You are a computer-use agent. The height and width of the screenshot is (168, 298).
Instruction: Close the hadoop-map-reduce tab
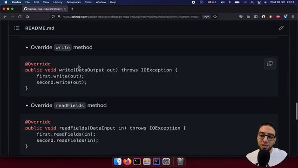pyautogui.click(x=65, y=9)
